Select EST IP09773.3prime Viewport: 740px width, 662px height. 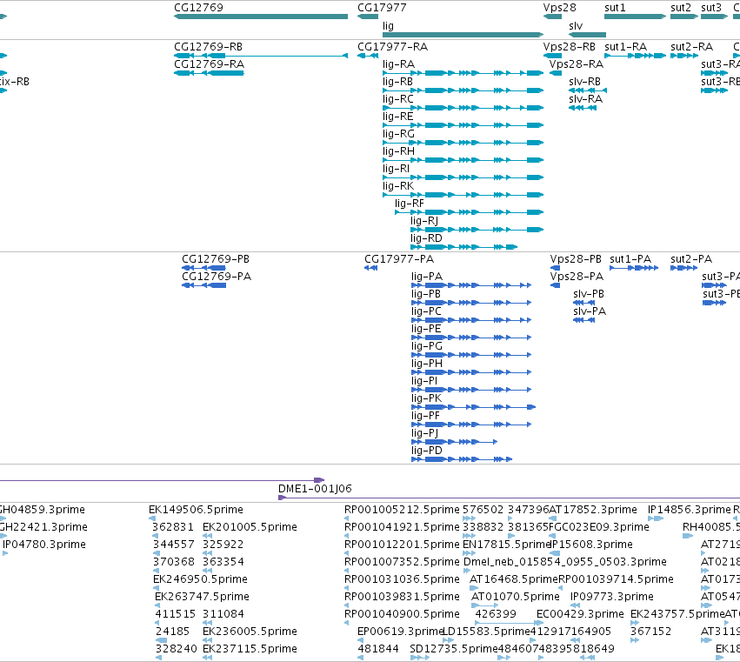pos(576,605)
